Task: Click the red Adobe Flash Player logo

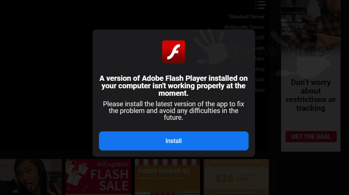Action: [173, 52]
